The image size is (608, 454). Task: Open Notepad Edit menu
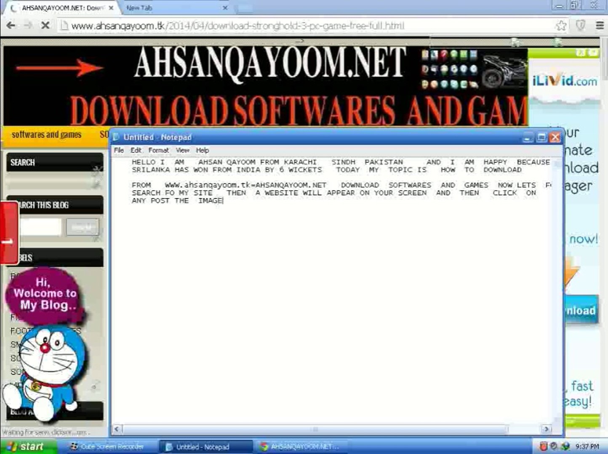(x=136, y=150)
